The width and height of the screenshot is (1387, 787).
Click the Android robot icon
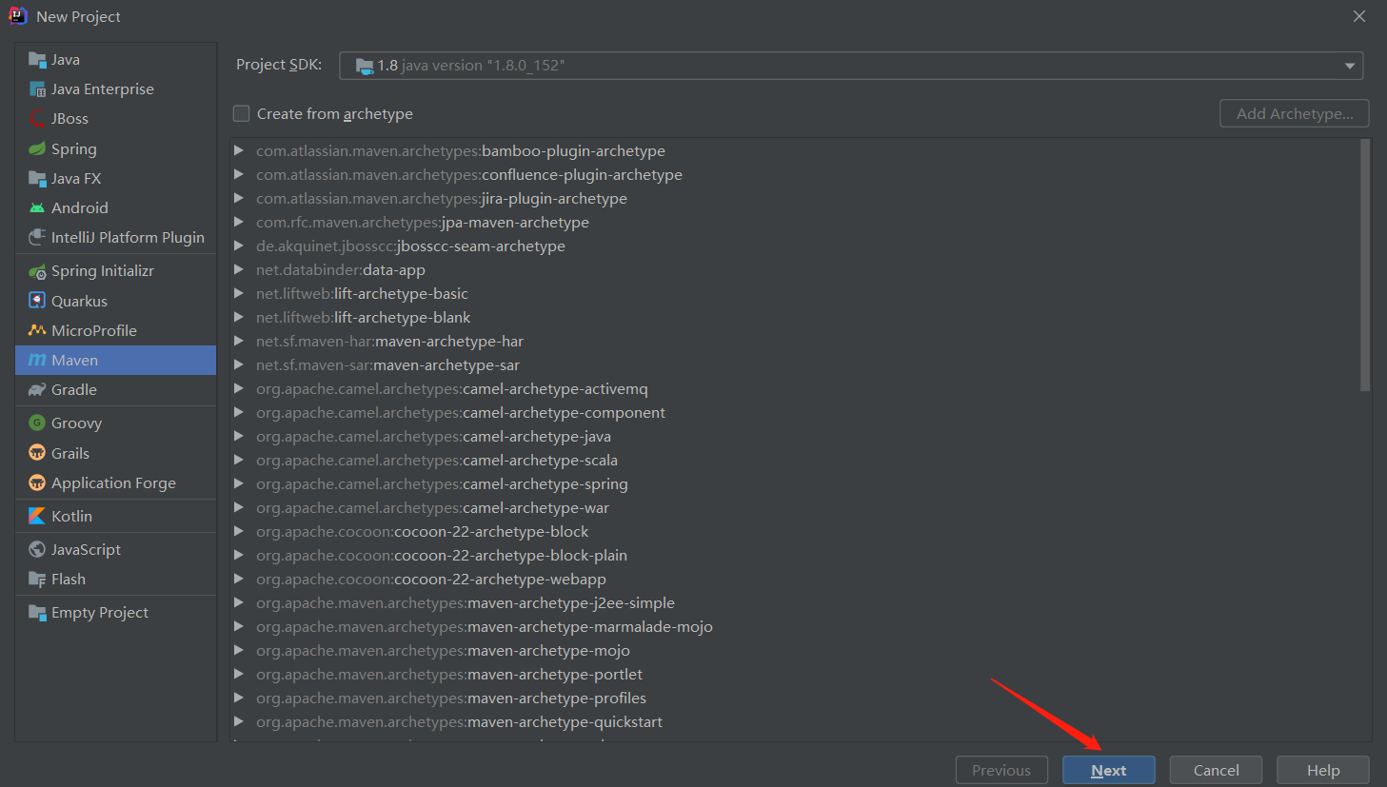[37, 207]
